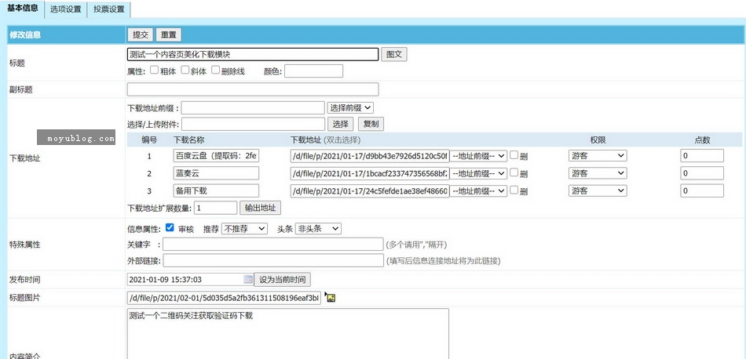This screenshot has height=359, width=746.
Task: Open the 非头条 headline dropdown
Action: click(x=319, y=228)
